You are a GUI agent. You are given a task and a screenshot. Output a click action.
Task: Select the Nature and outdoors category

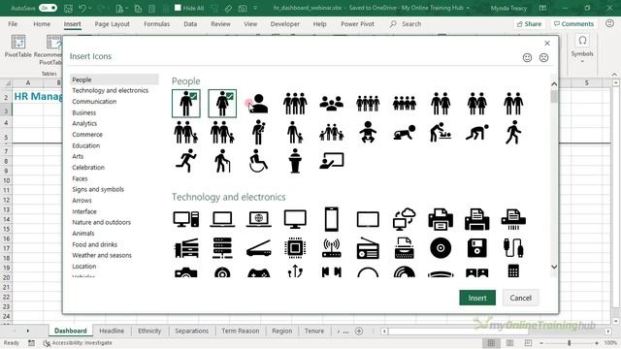pos(101,222)
